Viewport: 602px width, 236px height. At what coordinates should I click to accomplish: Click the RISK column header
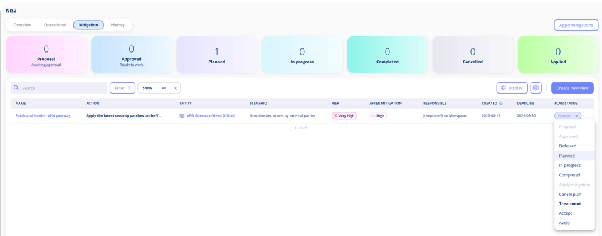pyautogui.click(x=335, y=104)
